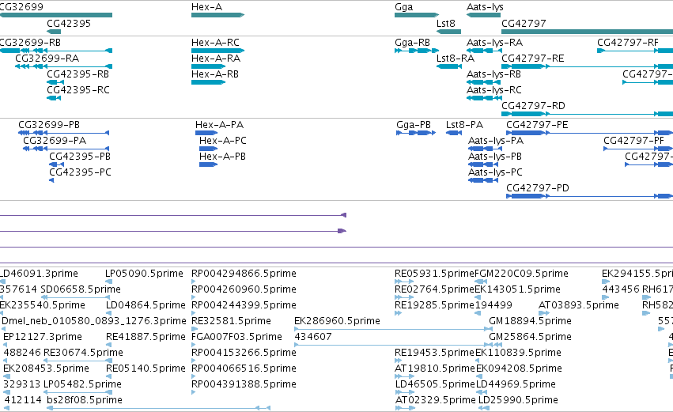Click transcript label CG42797-RD
This screenshot has width=673, height=412.
tap(533, 106)
